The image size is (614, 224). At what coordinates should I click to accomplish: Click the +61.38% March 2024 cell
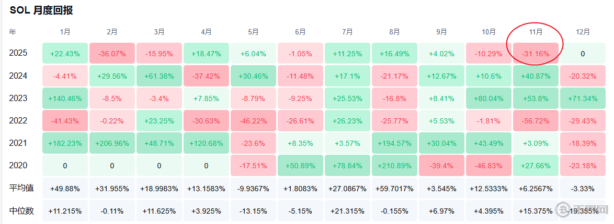(159, 76)
